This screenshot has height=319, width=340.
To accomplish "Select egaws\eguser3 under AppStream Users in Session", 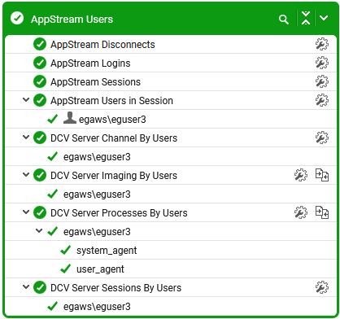I will point(112,120).
